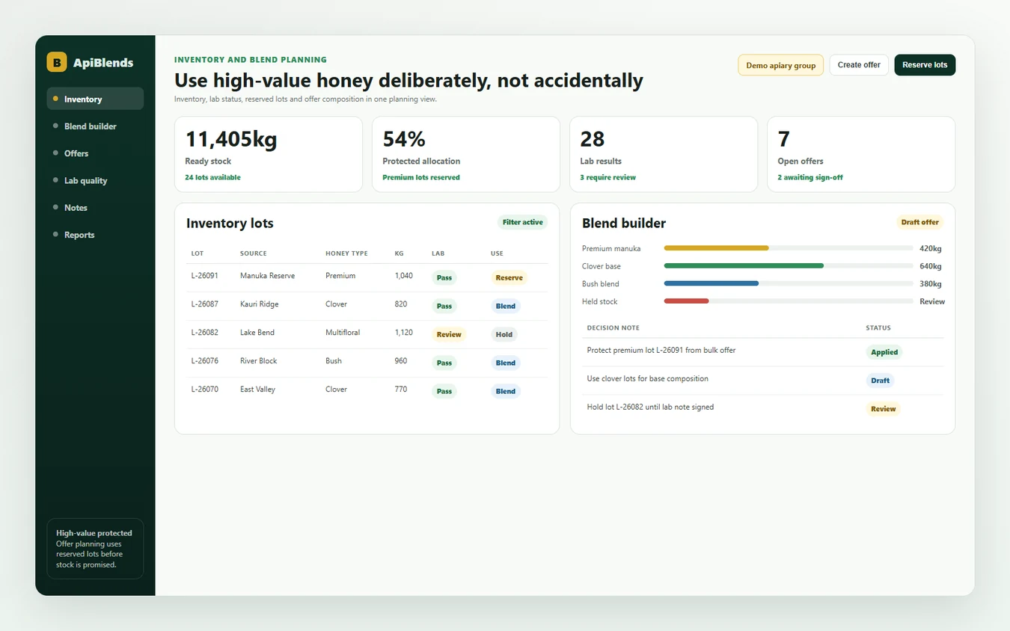1010x631 pixels.
Task: Click the Manuka Reserve source cell
Action: (x=267, y=276)
